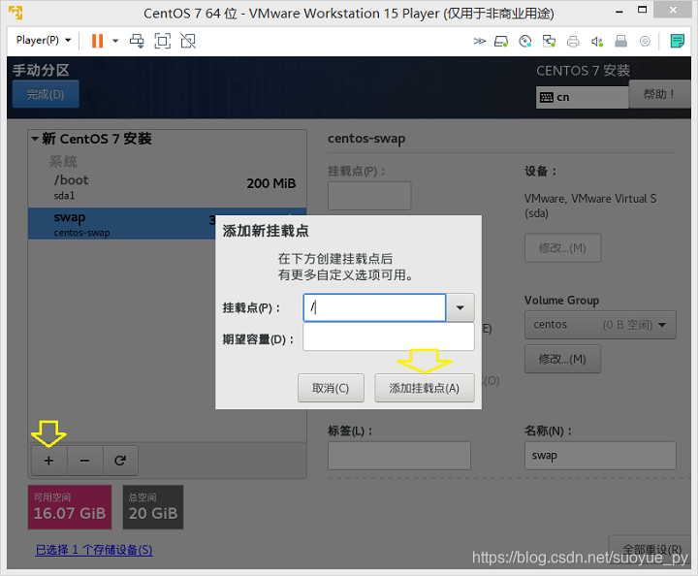Collapse the 新 CentOS 7 安装 tree
This screenshot has height=576, width=698.
point(35,139)
